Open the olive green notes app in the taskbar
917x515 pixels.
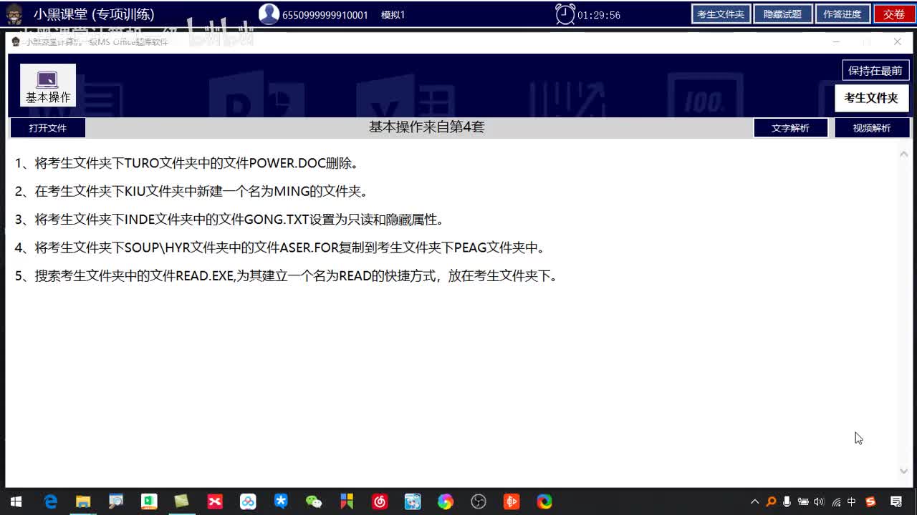coord(182,501)
